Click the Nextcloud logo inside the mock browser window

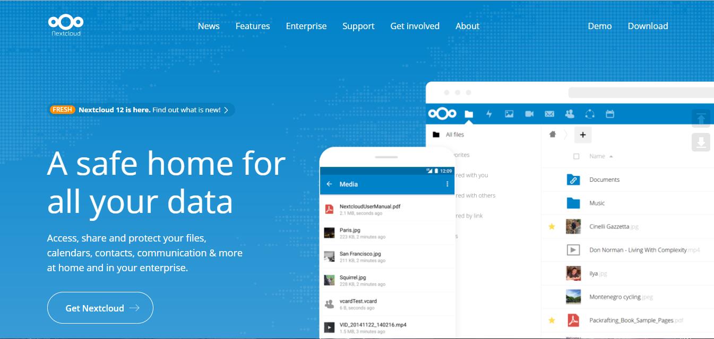pos(442,114)
